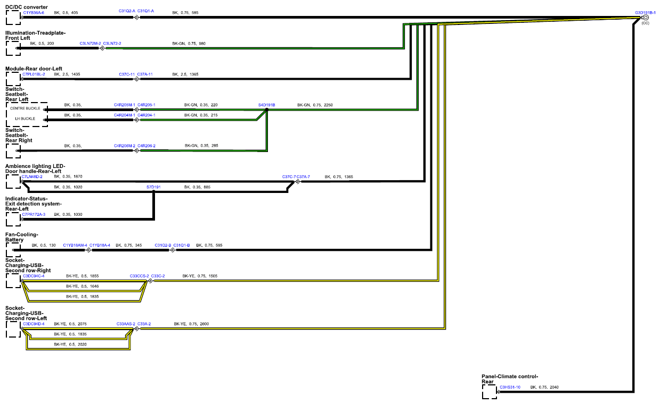Click wire label BK-YE, 0.75, 1505
660x404 pixels.
[200, 276]
